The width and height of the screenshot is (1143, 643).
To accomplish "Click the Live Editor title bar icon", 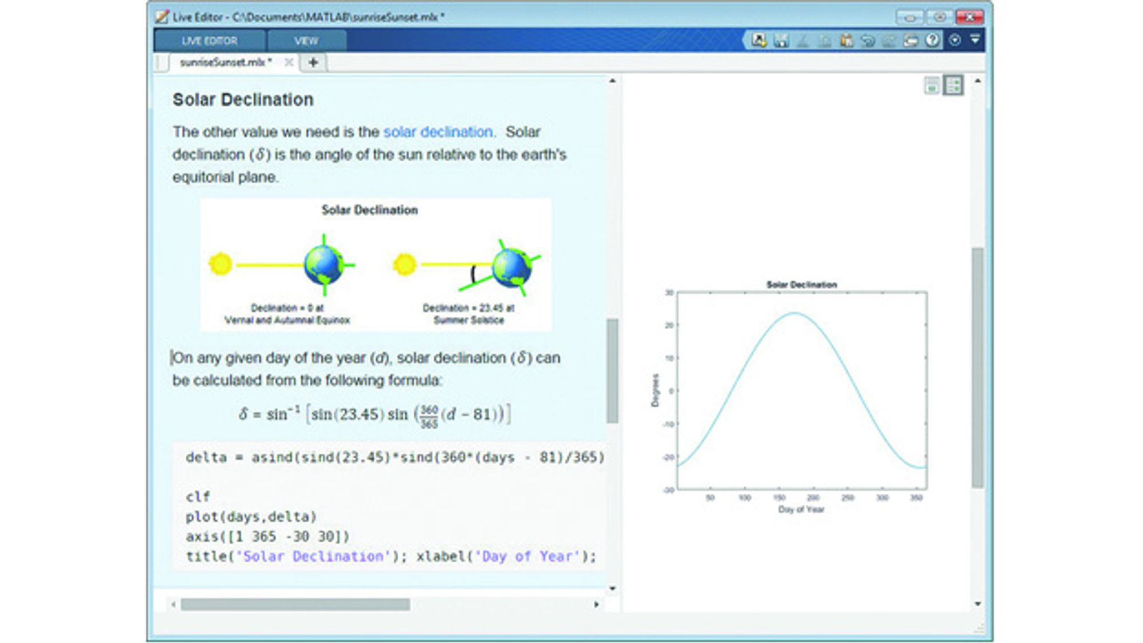I will click(x=163, y=17).
